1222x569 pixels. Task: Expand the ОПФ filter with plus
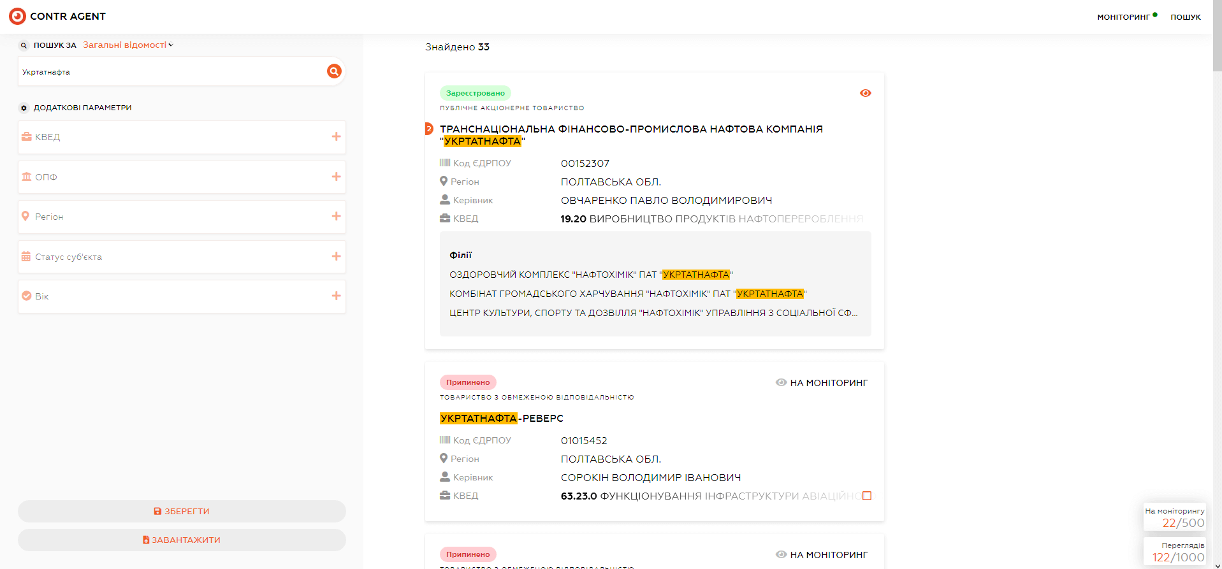[x=337, y=176]
